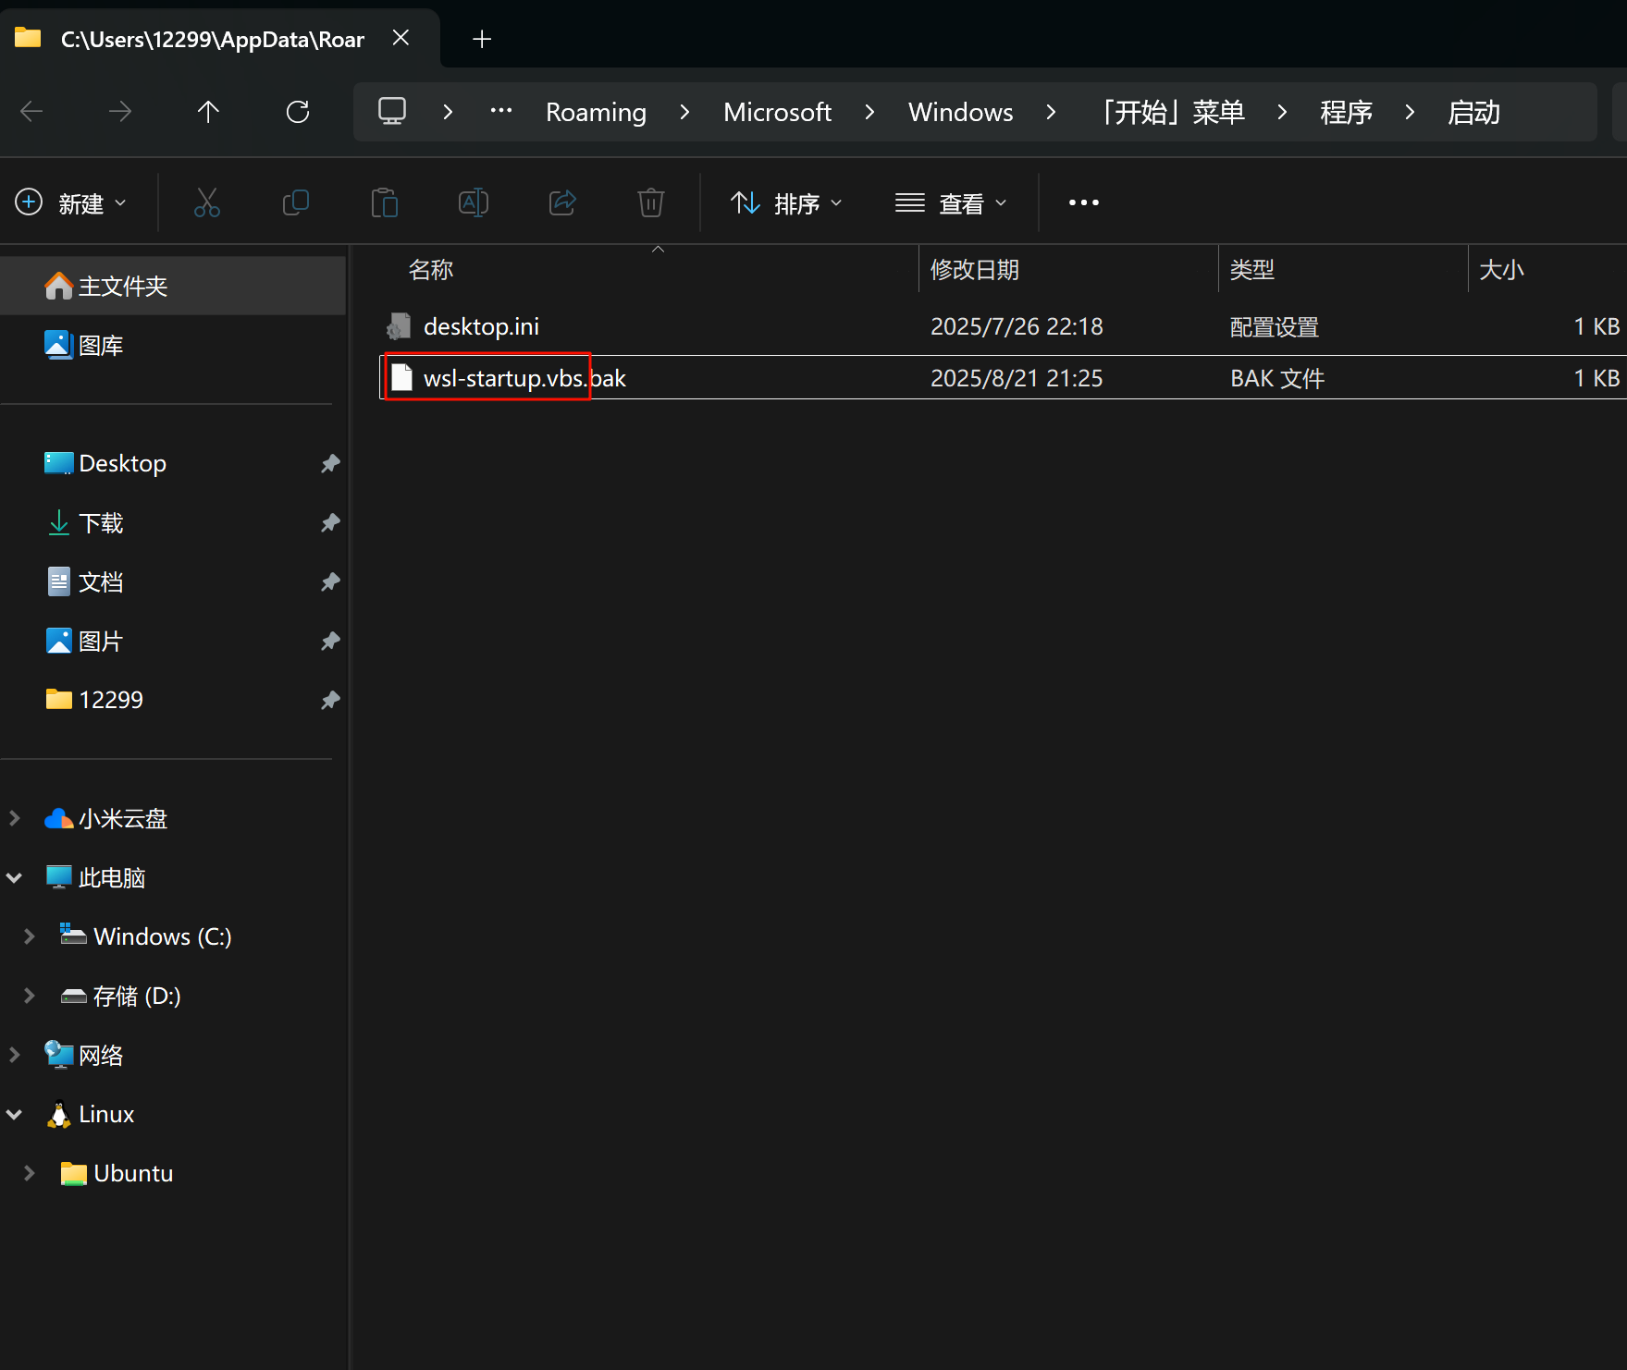The height and width of the screenshot is (1370, 1627).
Task: Select the wsl-startup.vbs.bak file
Action: 524,378
